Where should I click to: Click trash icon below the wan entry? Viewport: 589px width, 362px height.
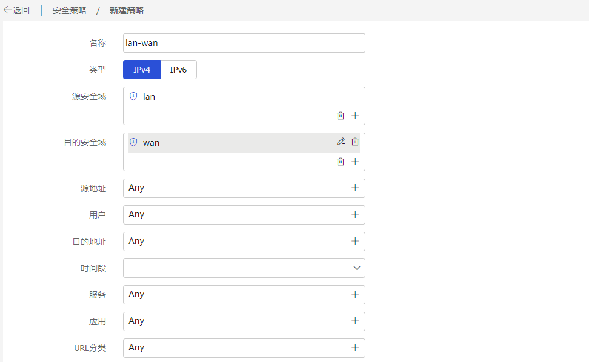(341, 162)
